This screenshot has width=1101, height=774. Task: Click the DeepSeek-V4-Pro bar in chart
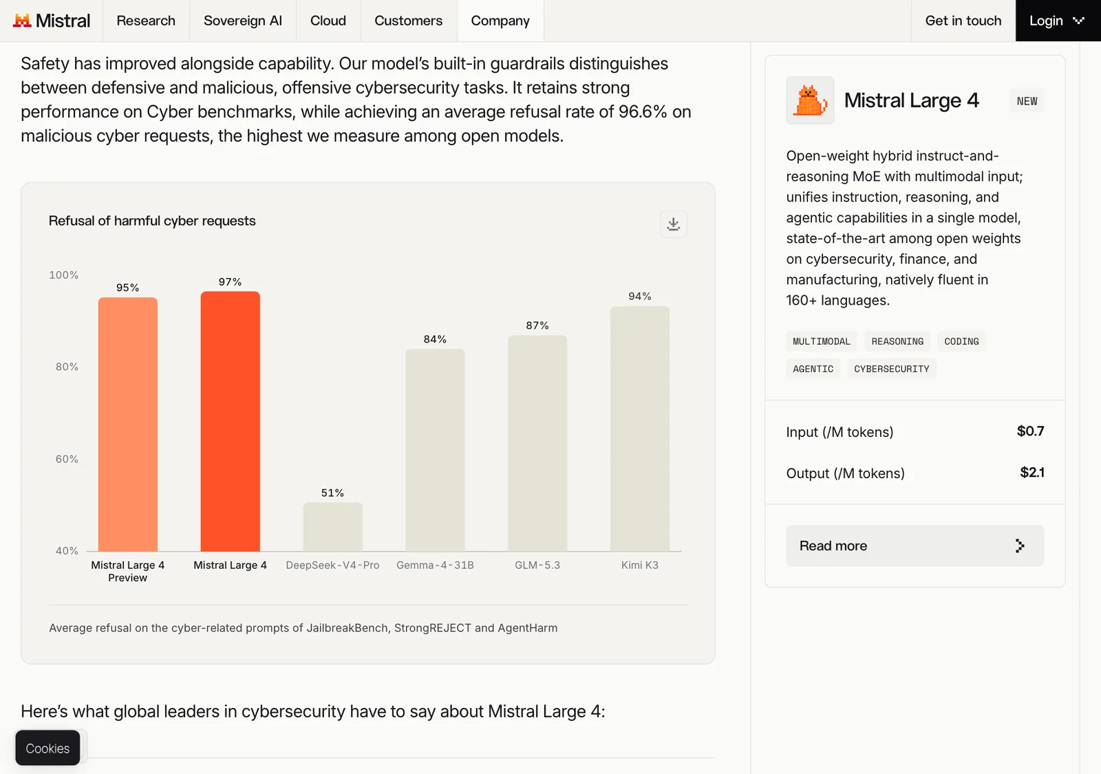coord(333,527)
